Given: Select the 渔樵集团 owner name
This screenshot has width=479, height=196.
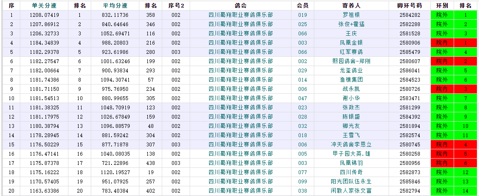Looking at the screenshot, I should 351,80.
